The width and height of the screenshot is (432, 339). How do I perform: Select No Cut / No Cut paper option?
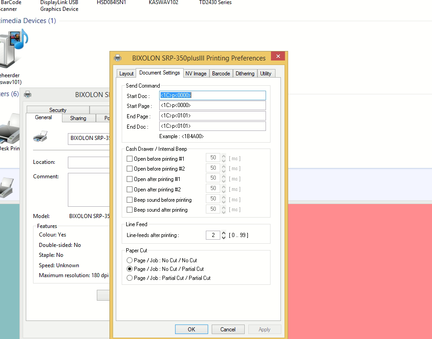[130, 260]
